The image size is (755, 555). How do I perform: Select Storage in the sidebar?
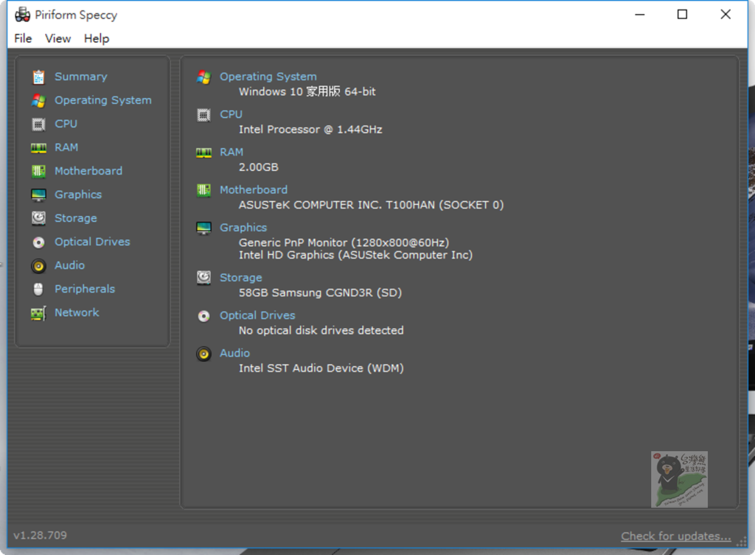click(x=76, y=218)
